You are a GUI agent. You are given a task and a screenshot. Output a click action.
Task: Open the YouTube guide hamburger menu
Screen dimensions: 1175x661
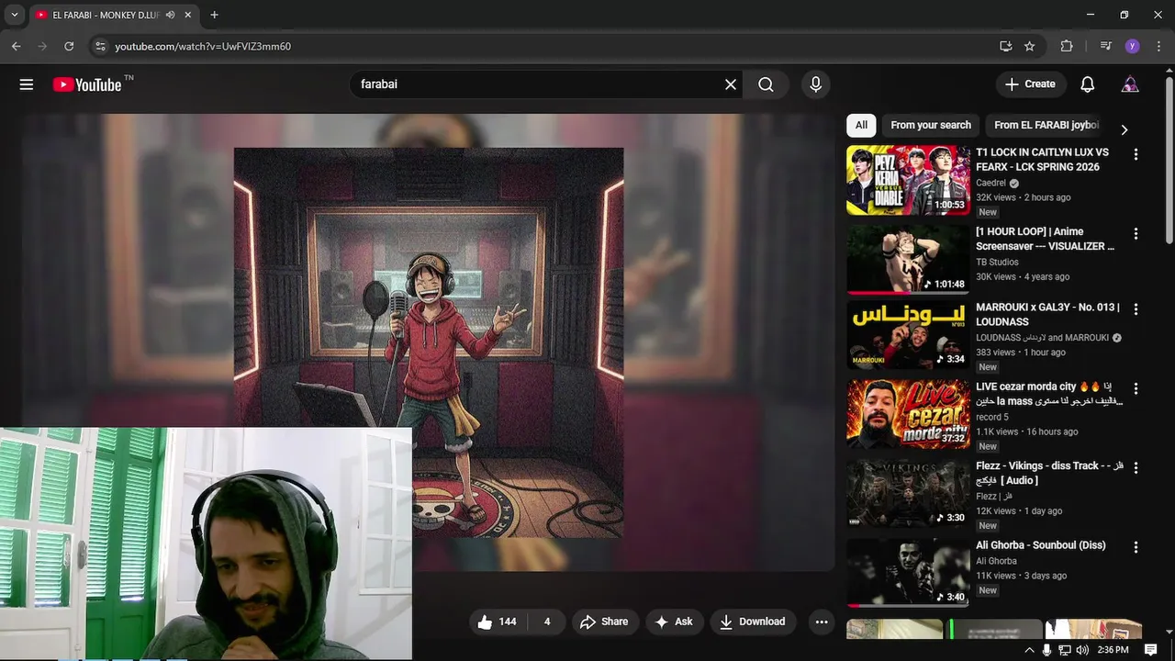coord(27,84)
